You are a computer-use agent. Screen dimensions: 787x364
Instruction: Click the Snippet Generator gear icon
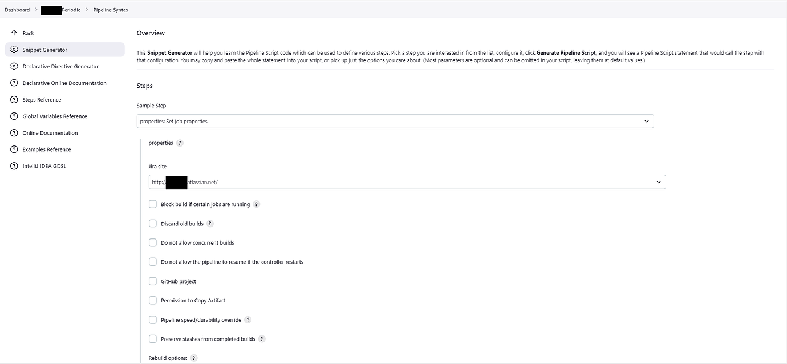(x=14, y=50)
